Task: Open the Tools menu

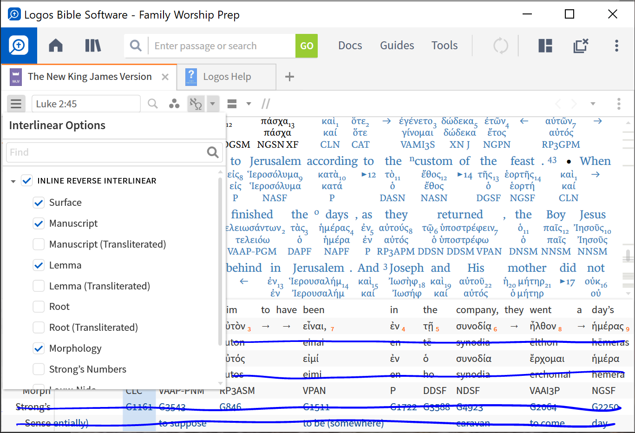Action: tap(445, 46)
